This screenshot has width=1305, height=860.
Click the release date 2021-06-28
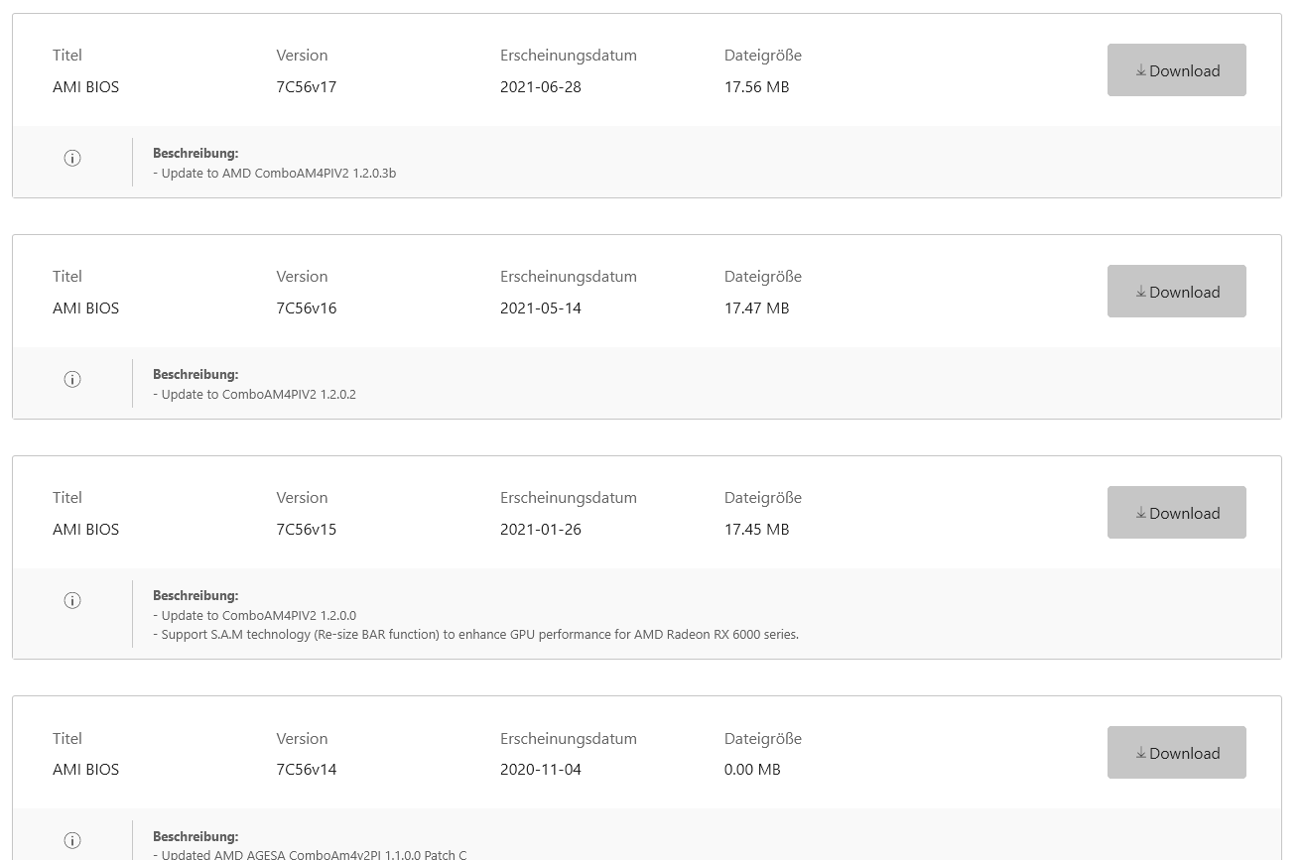pos(540,87)
